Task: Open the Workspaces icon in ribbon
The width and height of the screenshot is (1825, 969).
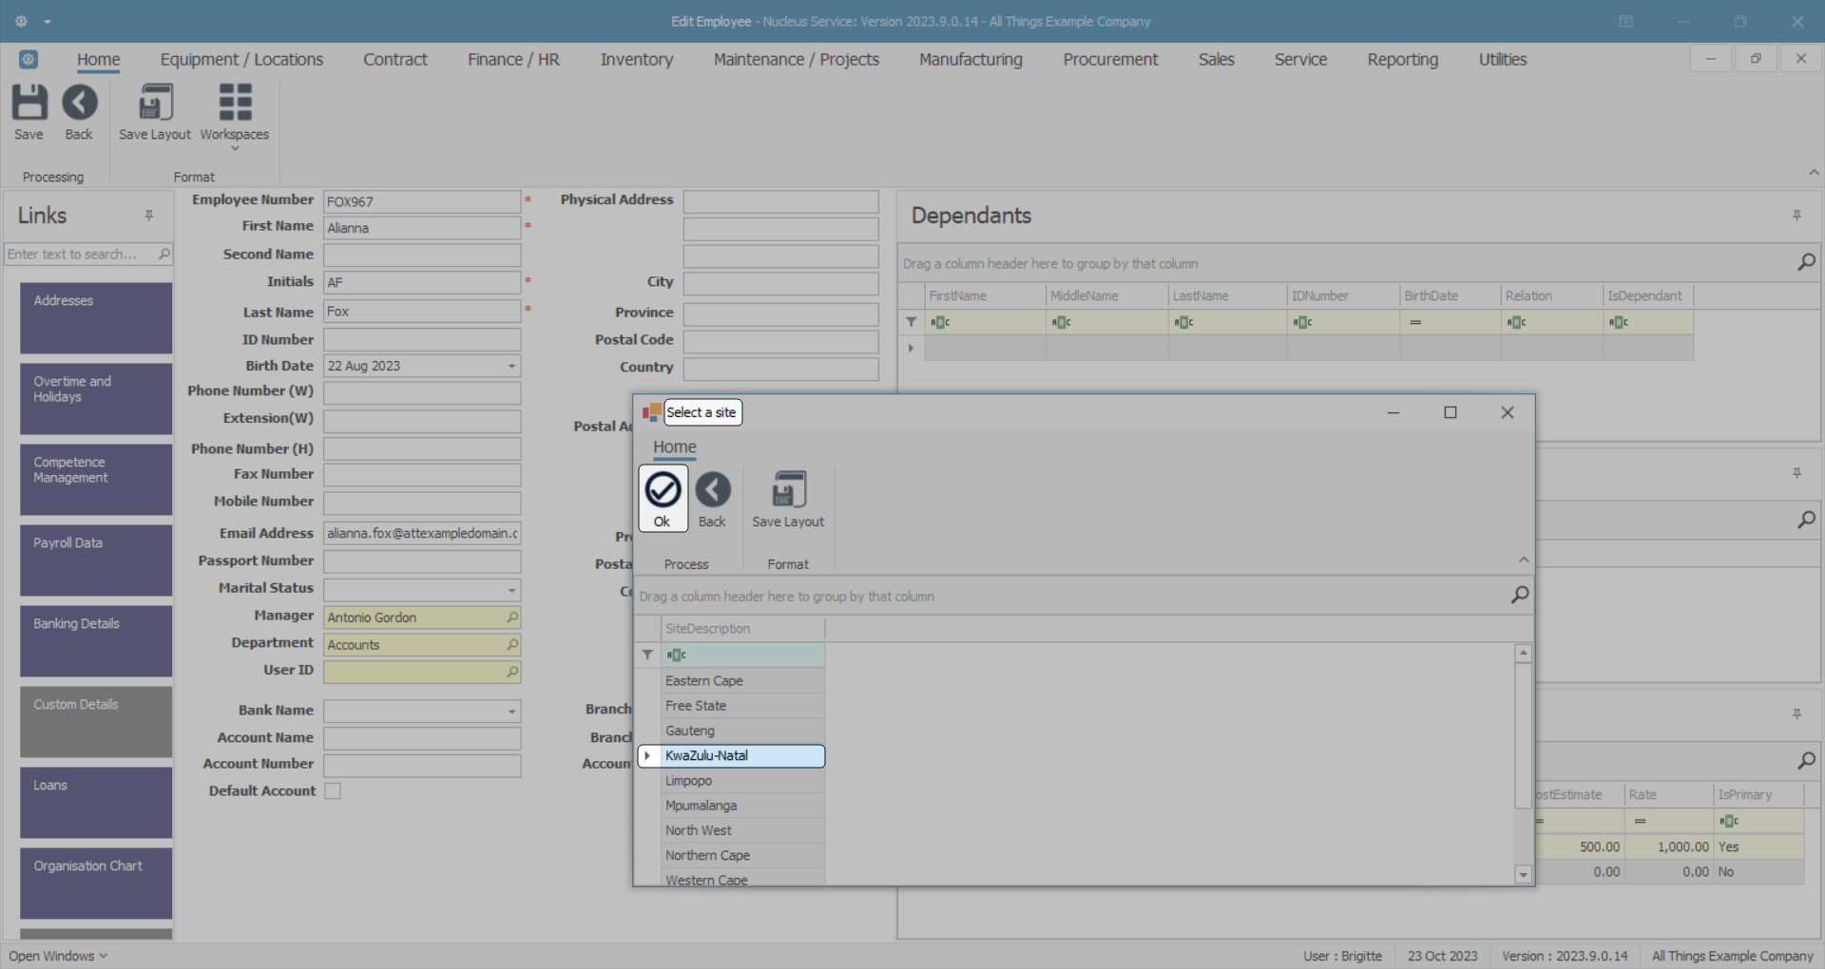Action: point(234,104)
